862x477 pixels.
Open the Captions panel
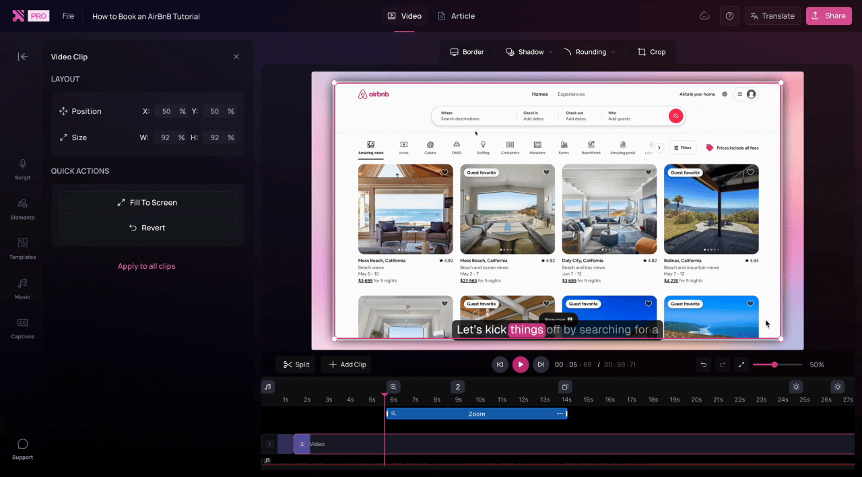[x=22, y=328]
